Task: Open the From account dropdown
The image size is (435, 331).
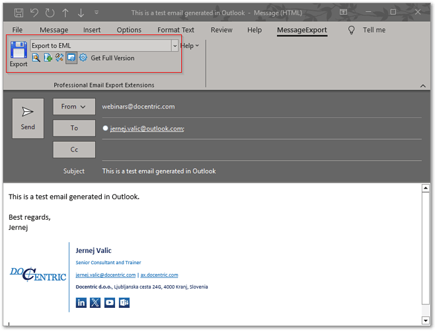Action: click(x=74, y=107)
